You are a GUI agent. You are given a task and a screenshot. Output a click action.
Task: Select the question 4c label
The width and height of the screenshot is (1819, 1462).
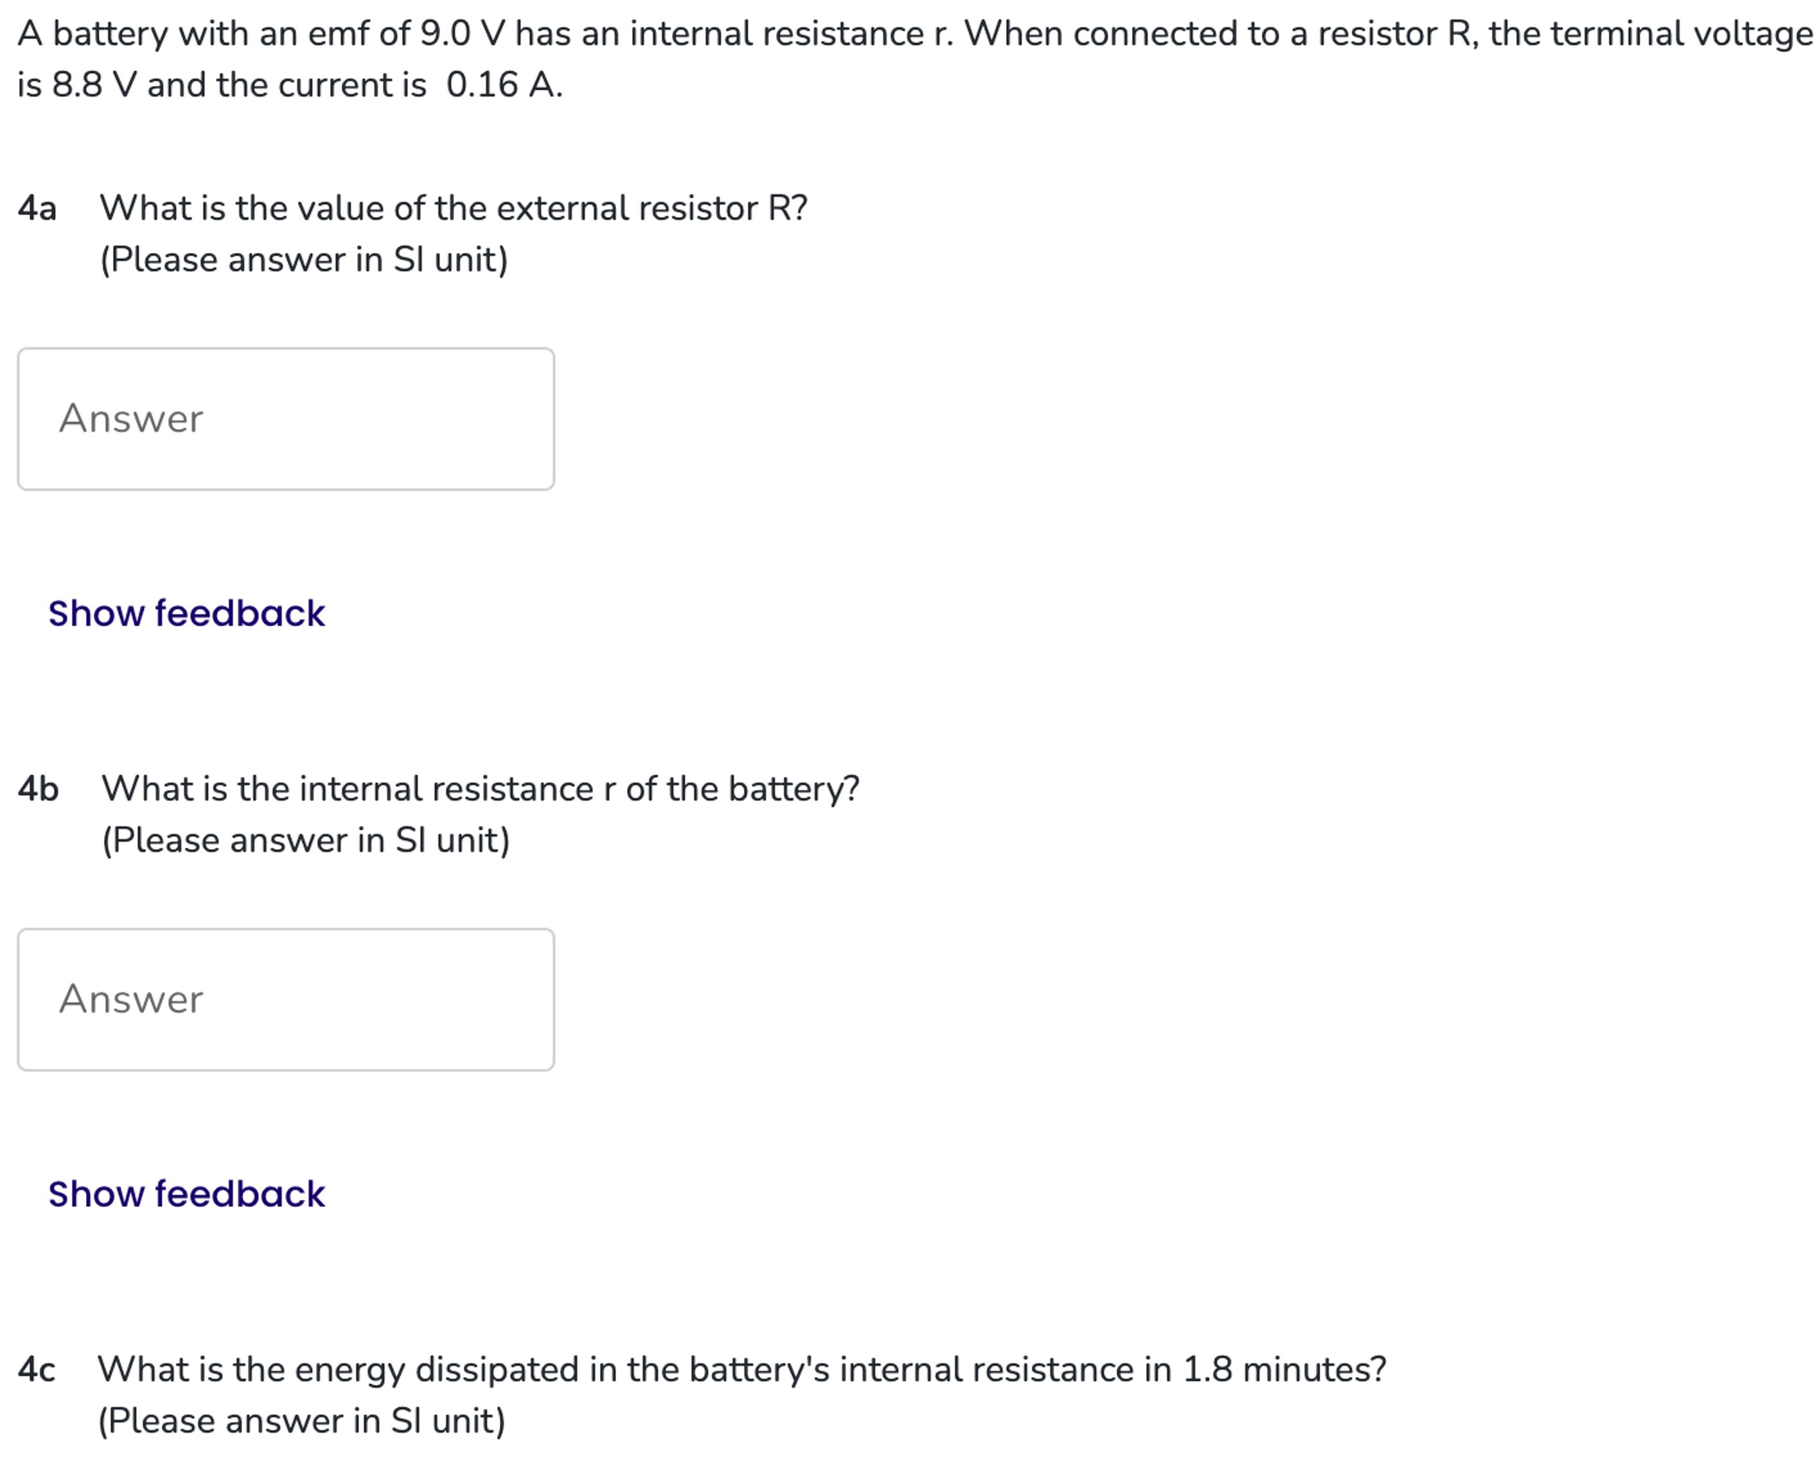point(36,1370)
